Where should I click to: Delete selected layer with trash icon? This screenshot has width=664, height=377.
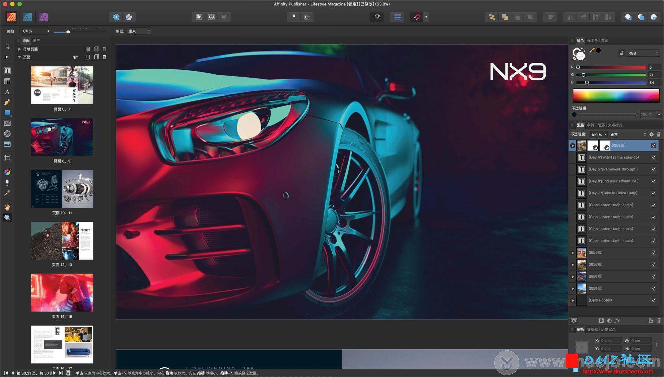click(x=659, y=321)
